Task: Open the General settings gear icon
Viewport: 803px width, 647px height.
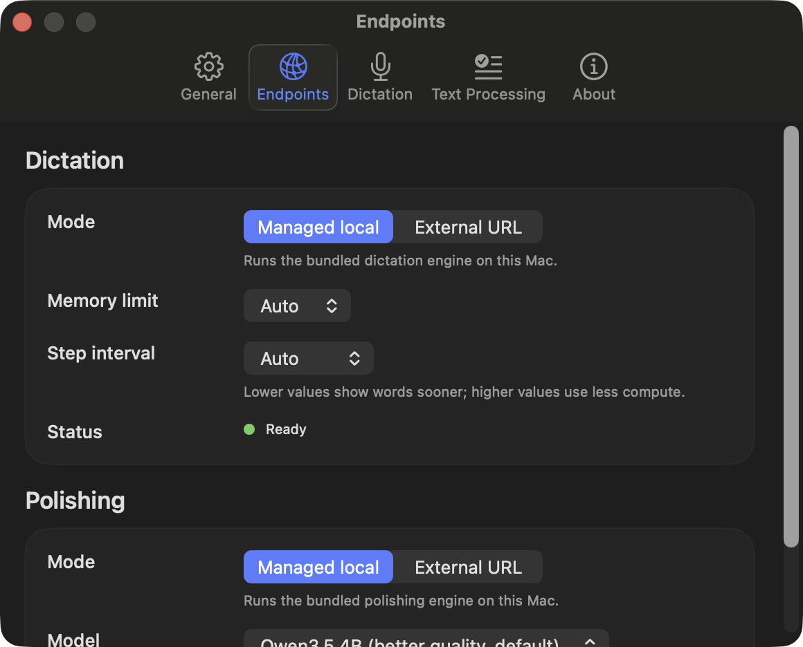Action: (208, 66)
